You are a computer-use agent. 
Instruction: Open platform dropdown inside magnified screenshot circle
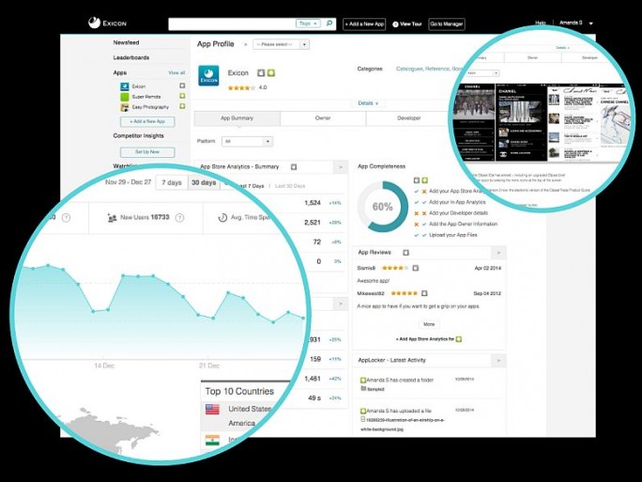[482, 73]
